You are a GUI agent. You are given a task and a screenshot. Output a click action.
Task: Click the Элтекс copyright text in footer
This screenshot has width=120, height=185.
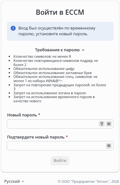tap(89, 181)
